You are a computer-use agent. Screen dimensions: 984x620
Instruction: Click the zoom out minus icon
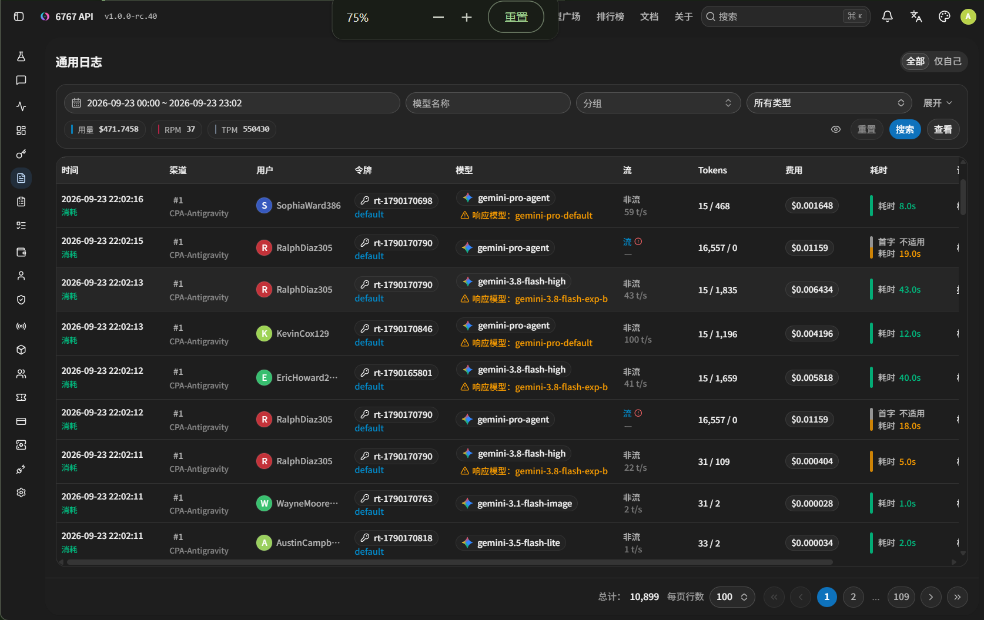439,18
